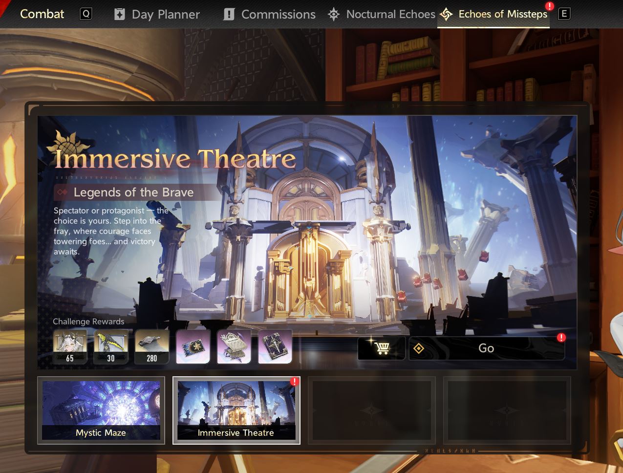Select the Mystic Maze thumbnail
623x473 pixels.
(101, 410)
